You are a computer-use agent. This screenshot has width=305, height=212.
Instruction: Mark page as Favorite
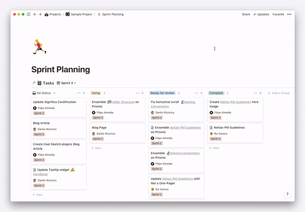(278, 14)
